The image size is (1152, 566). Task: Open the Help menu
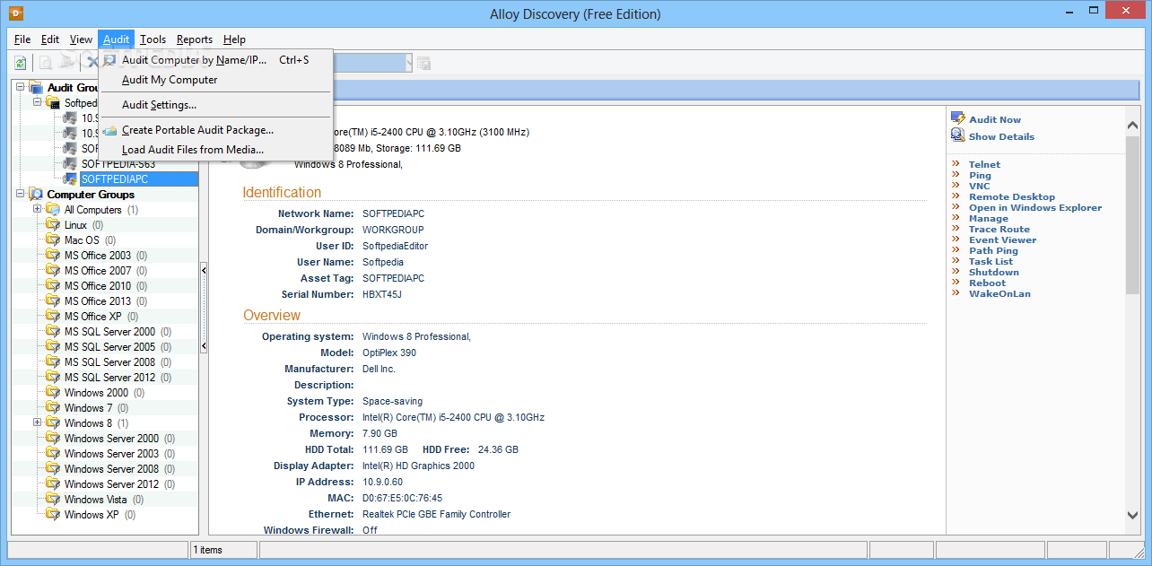coord(234,39)
